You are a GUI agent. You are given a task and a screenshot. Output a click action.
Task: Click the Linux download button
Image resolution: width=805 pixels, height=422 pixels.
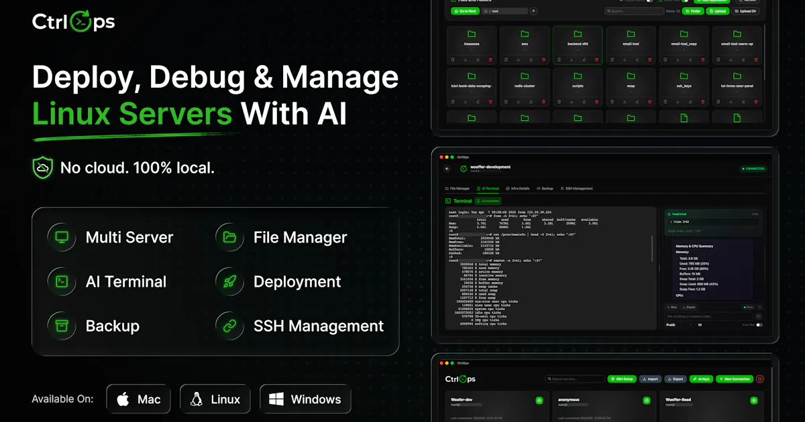[215, 399]
